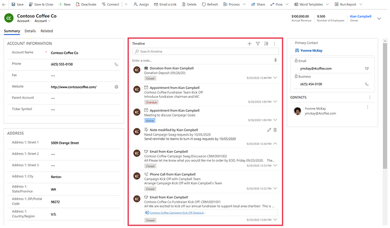Click the timeline sort order icon
The image size is (390, 228).
[266, 44]
